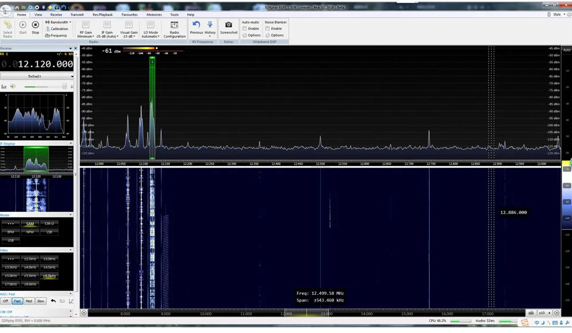Enable the Noise Blanker checkbox
This screenshot has height=333, width=572.
[268, 29]
